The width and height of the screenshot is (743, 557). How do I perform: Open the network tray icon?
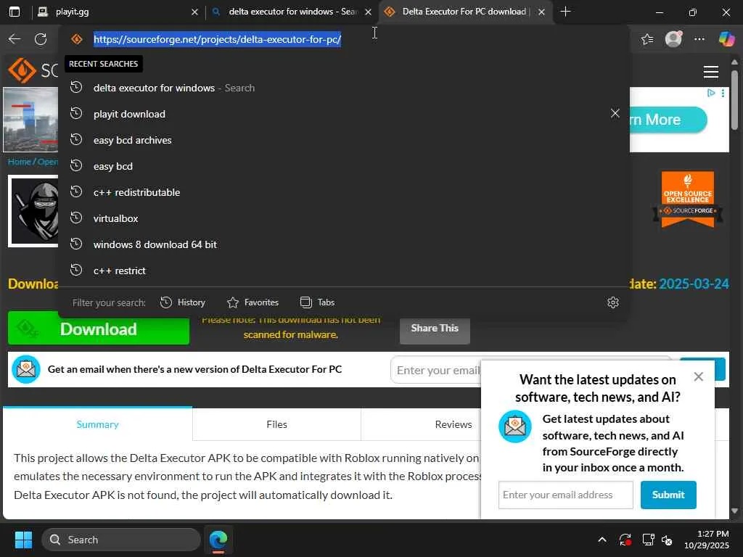pyautogui.click(x=648, y=540)
